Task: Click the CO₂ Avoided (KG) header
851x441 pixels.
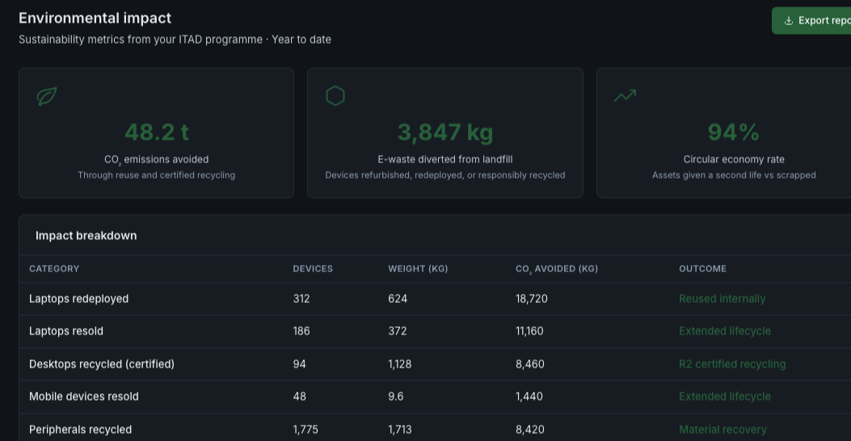Action: [x=556, y=269]
